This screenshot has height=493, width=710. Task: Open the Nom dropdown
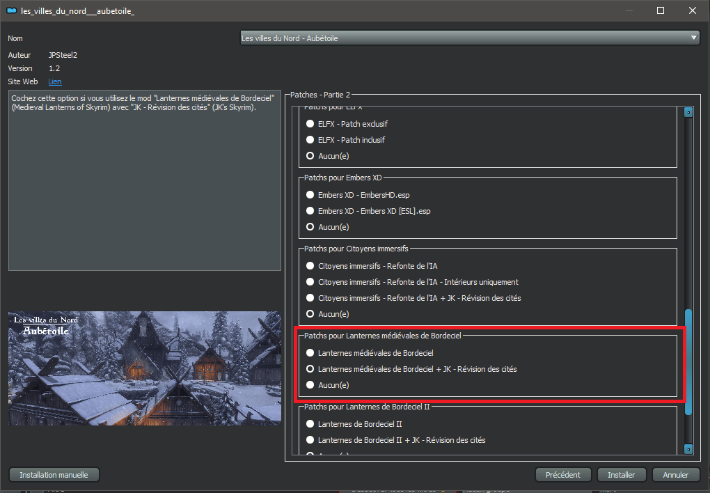[470, 38]
